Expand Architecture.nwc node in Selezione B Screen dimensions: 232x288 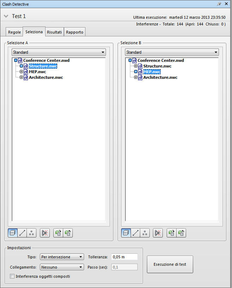point(136,77)
